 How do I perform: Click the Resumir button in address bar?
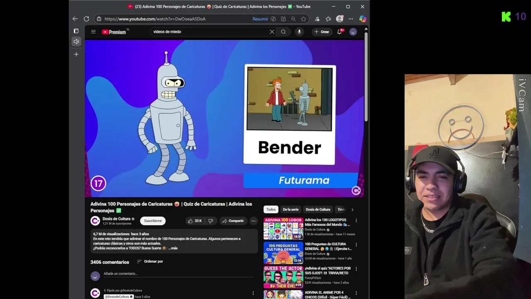coord(260,19)
